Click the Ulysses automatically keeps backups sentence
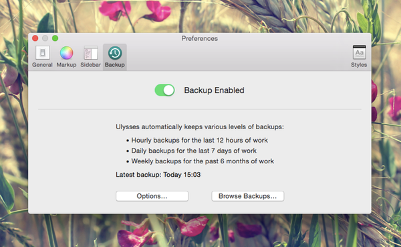401x247 pixels. click(x=200, y=127)
